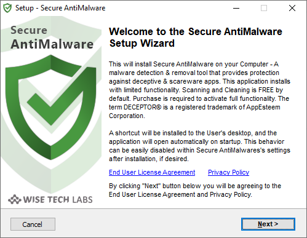This screenshot has width=307, height=238.
Task: Proceed with the Next > button
Action: tap(268, 224)
